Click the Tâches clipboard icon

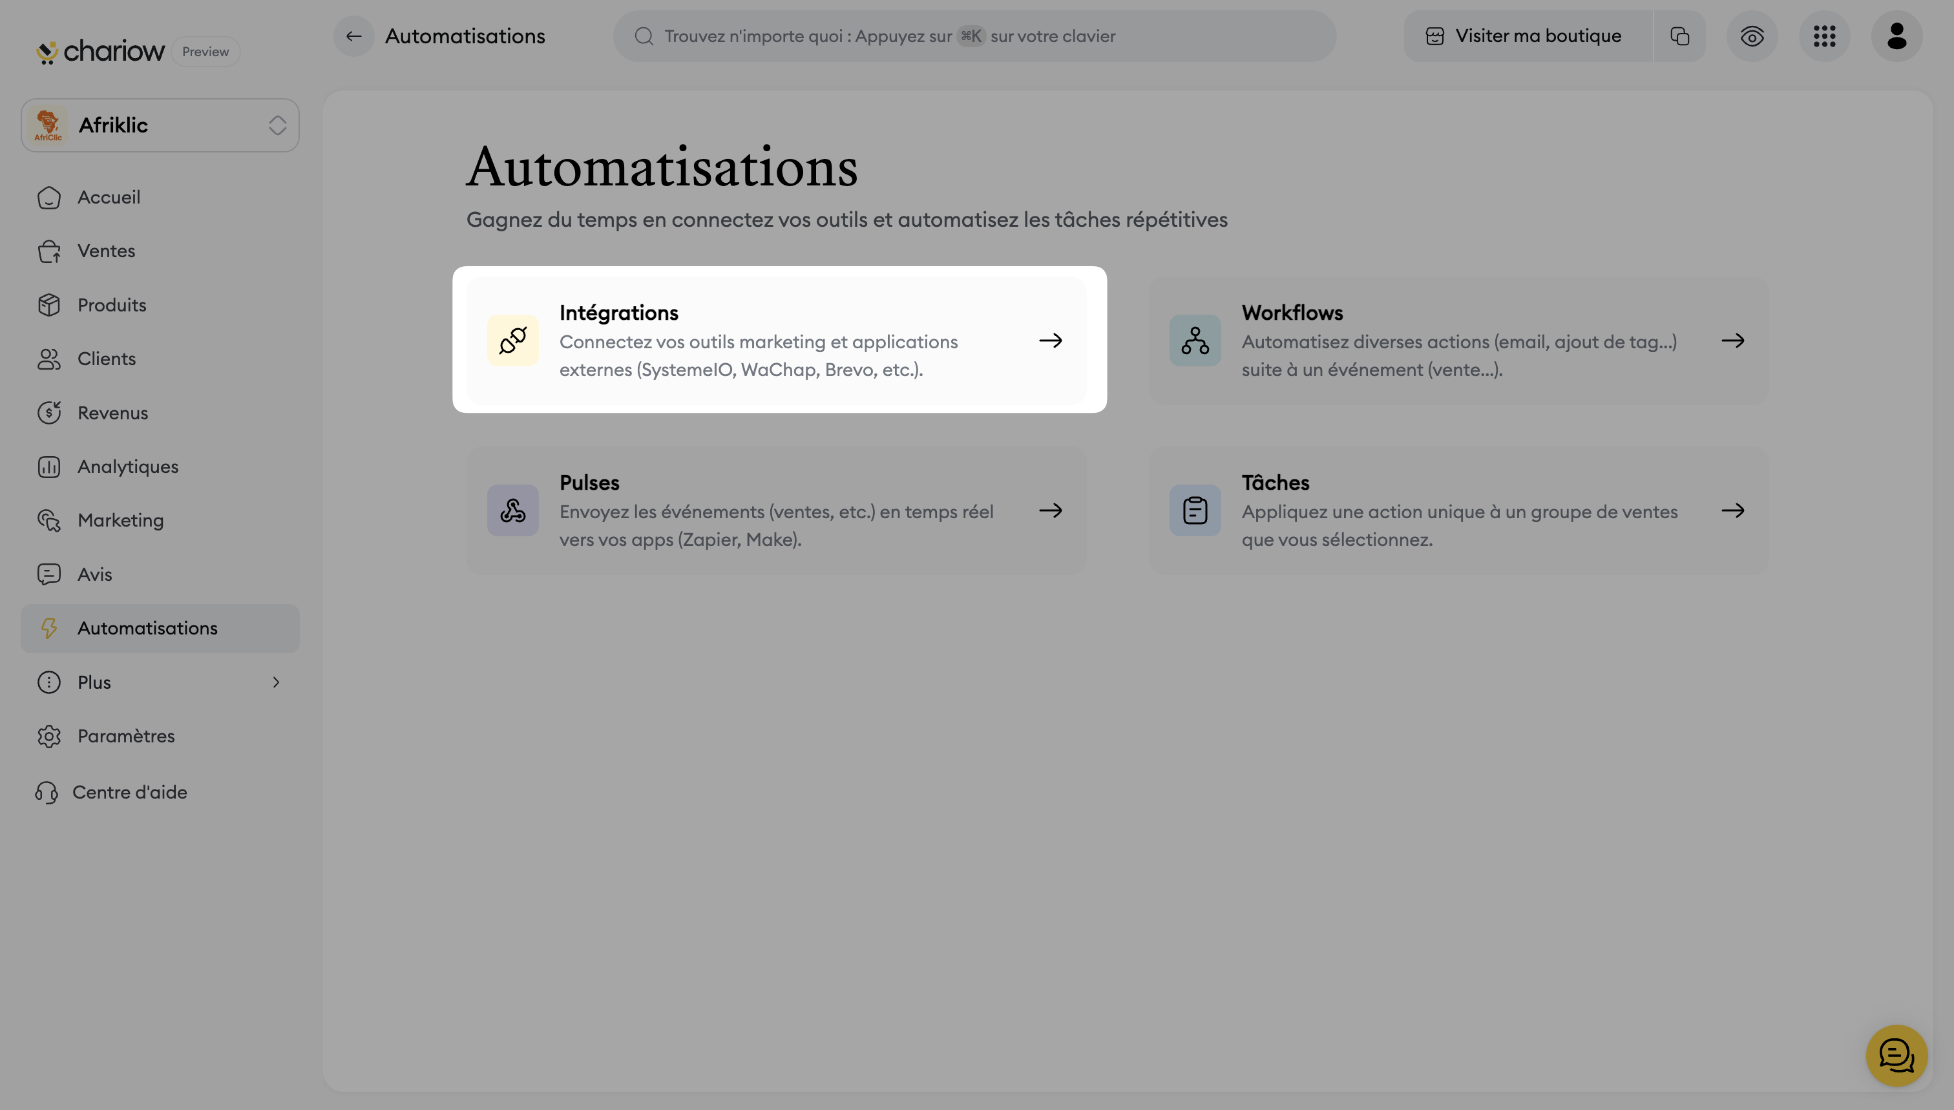pos(1195,511)
